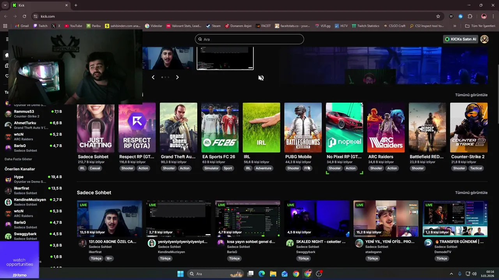Open the Grand Theft Auto category card
The image size is (499, 280).
179,128
